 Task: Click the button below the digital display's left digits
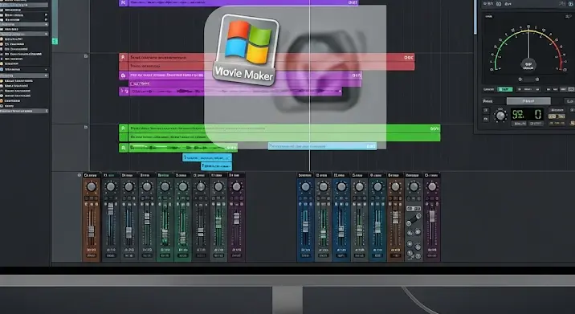(x=519, y=124)
